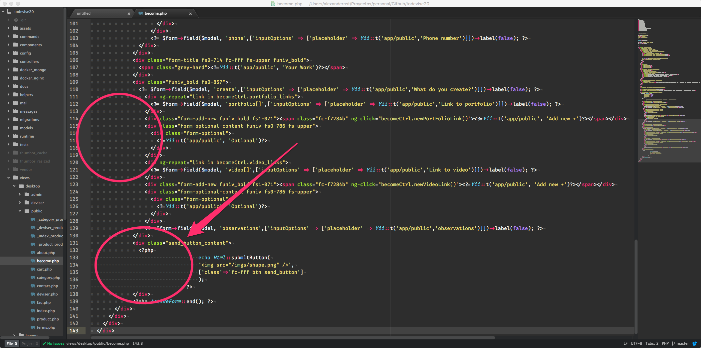Expand the messages folder
Screen dimensions: 701x348
[x=8, y=111]
